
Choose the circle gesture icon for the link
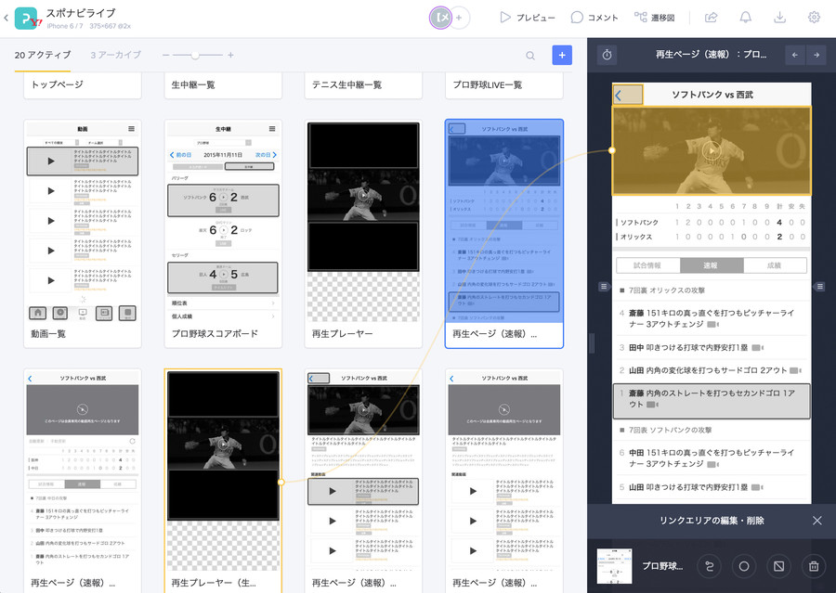744,566
